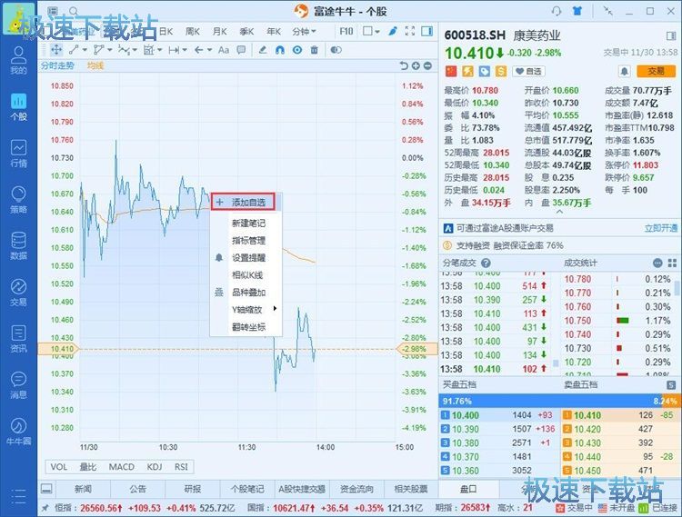Click the fullscreen expand chart icon
The height and width of the screenshot is (517, 682).
pos(410,31)
